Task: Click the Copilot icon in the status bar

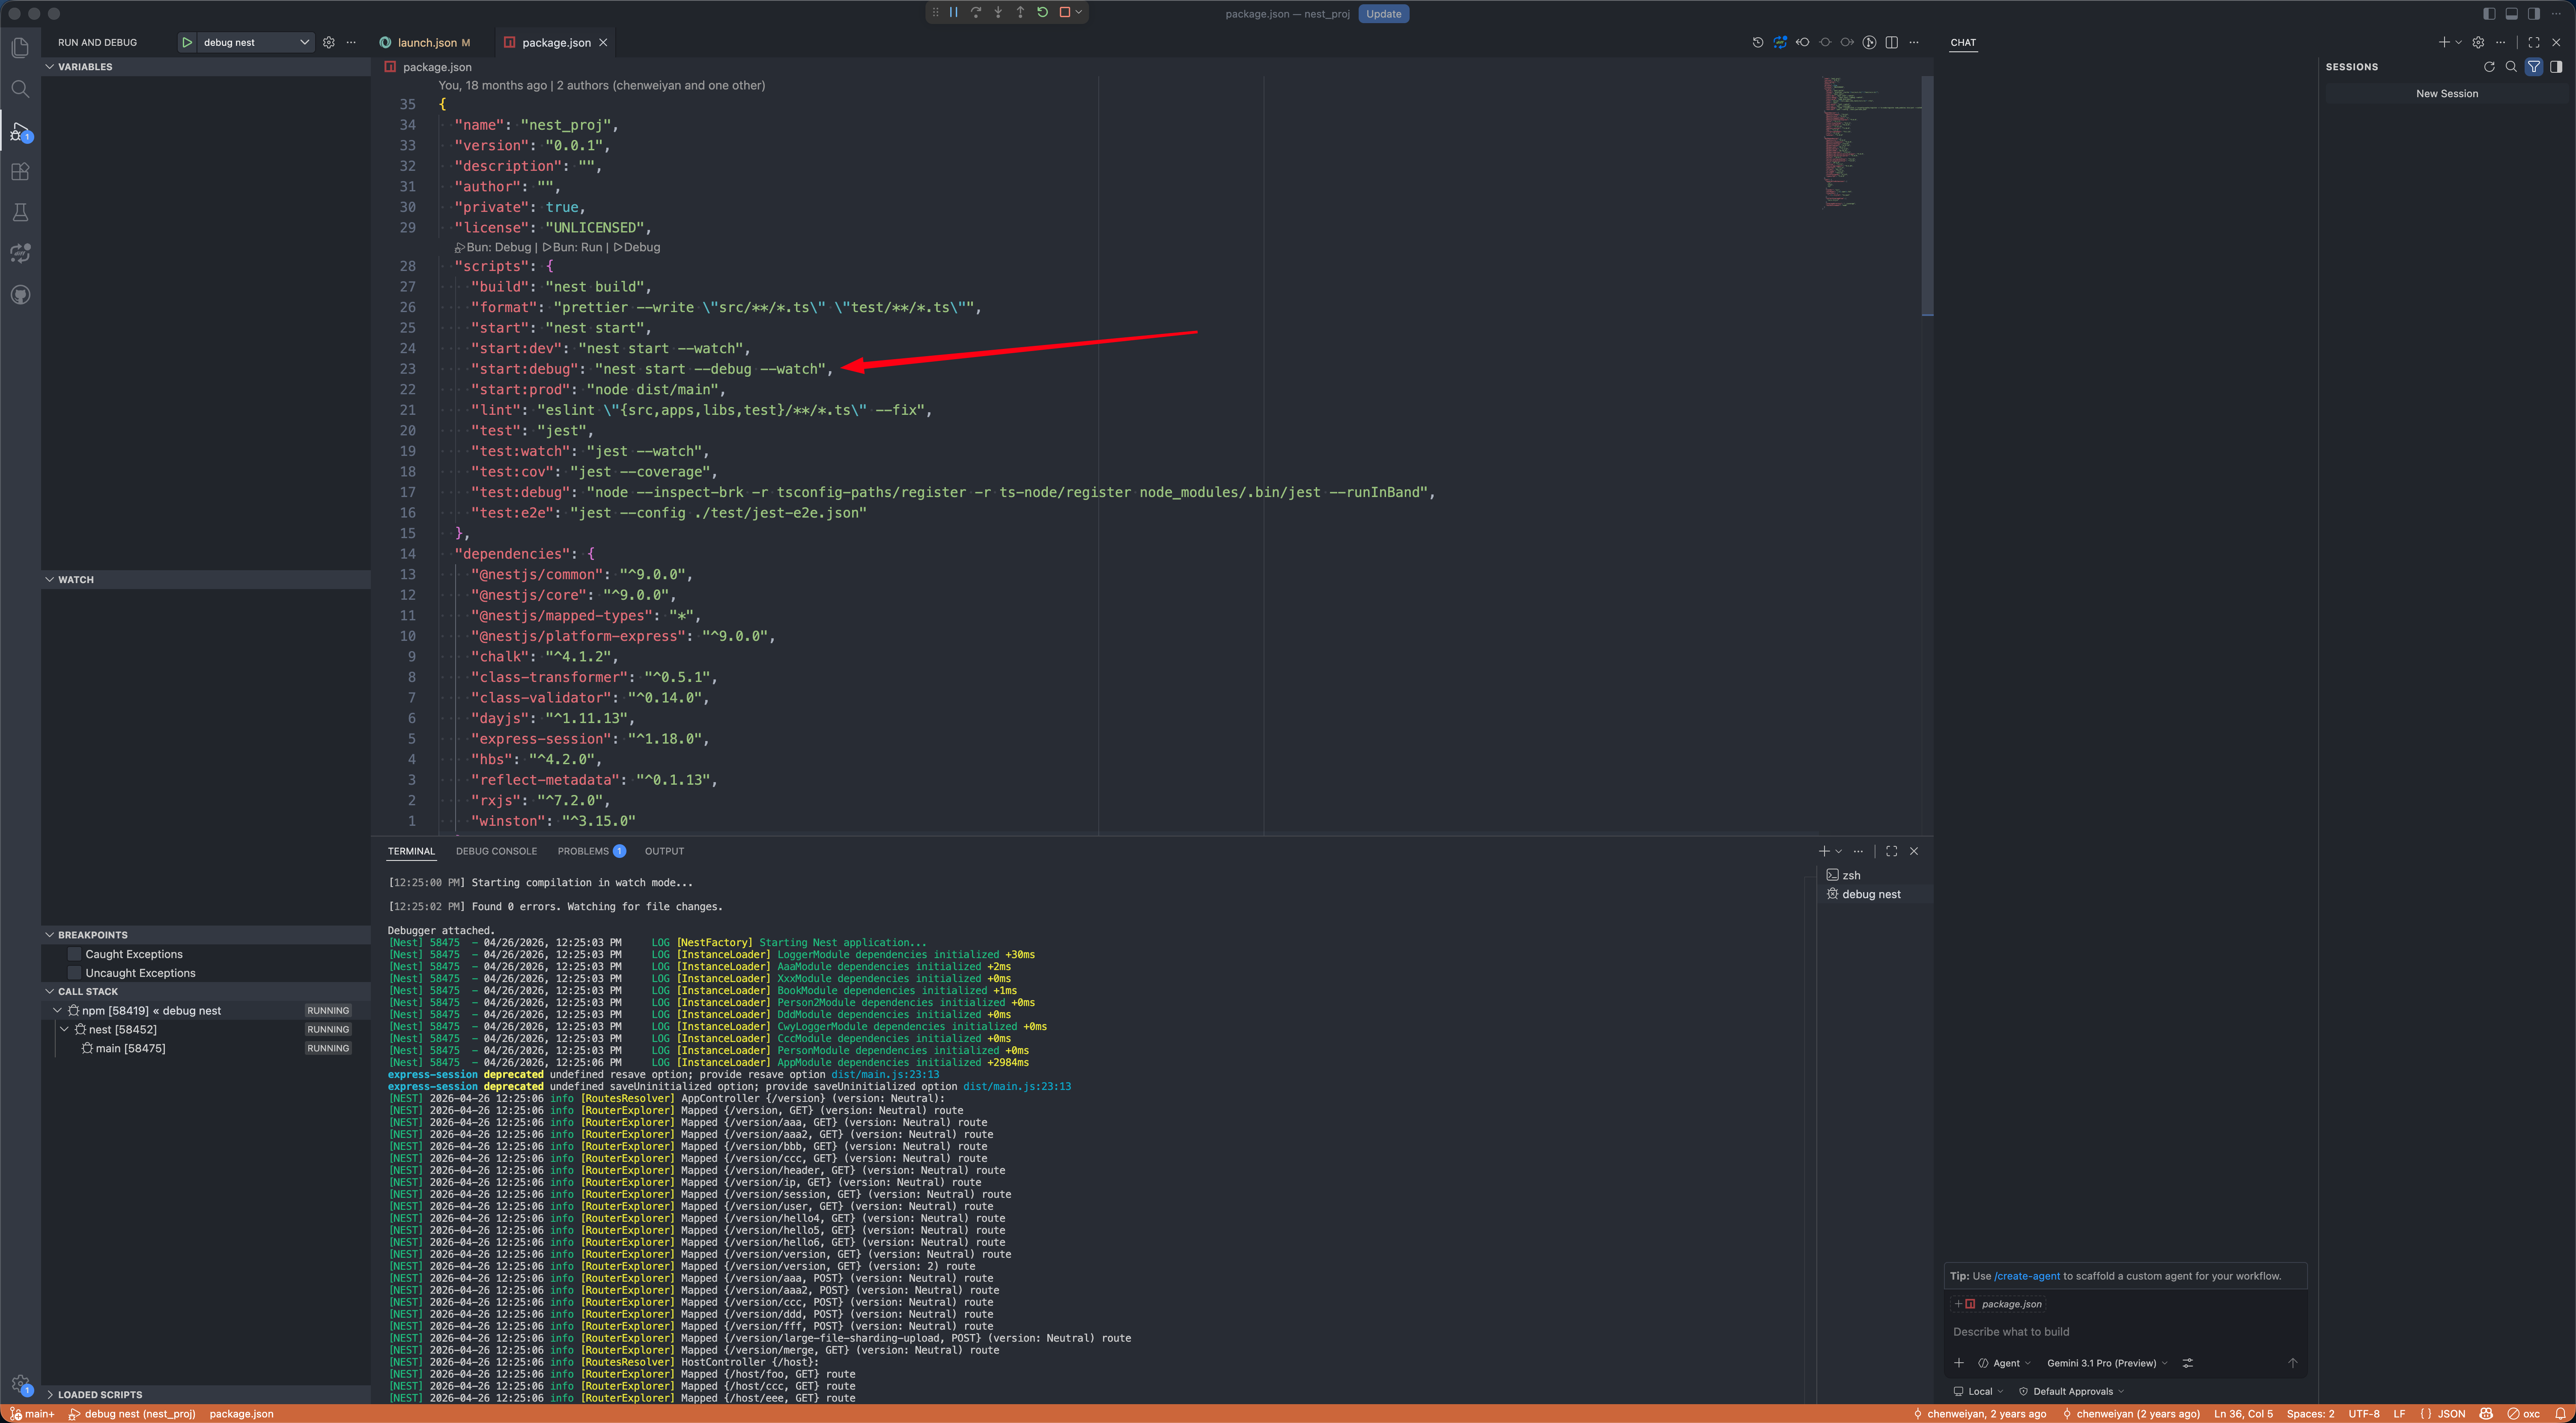Action: [x=2486, y=1414]
